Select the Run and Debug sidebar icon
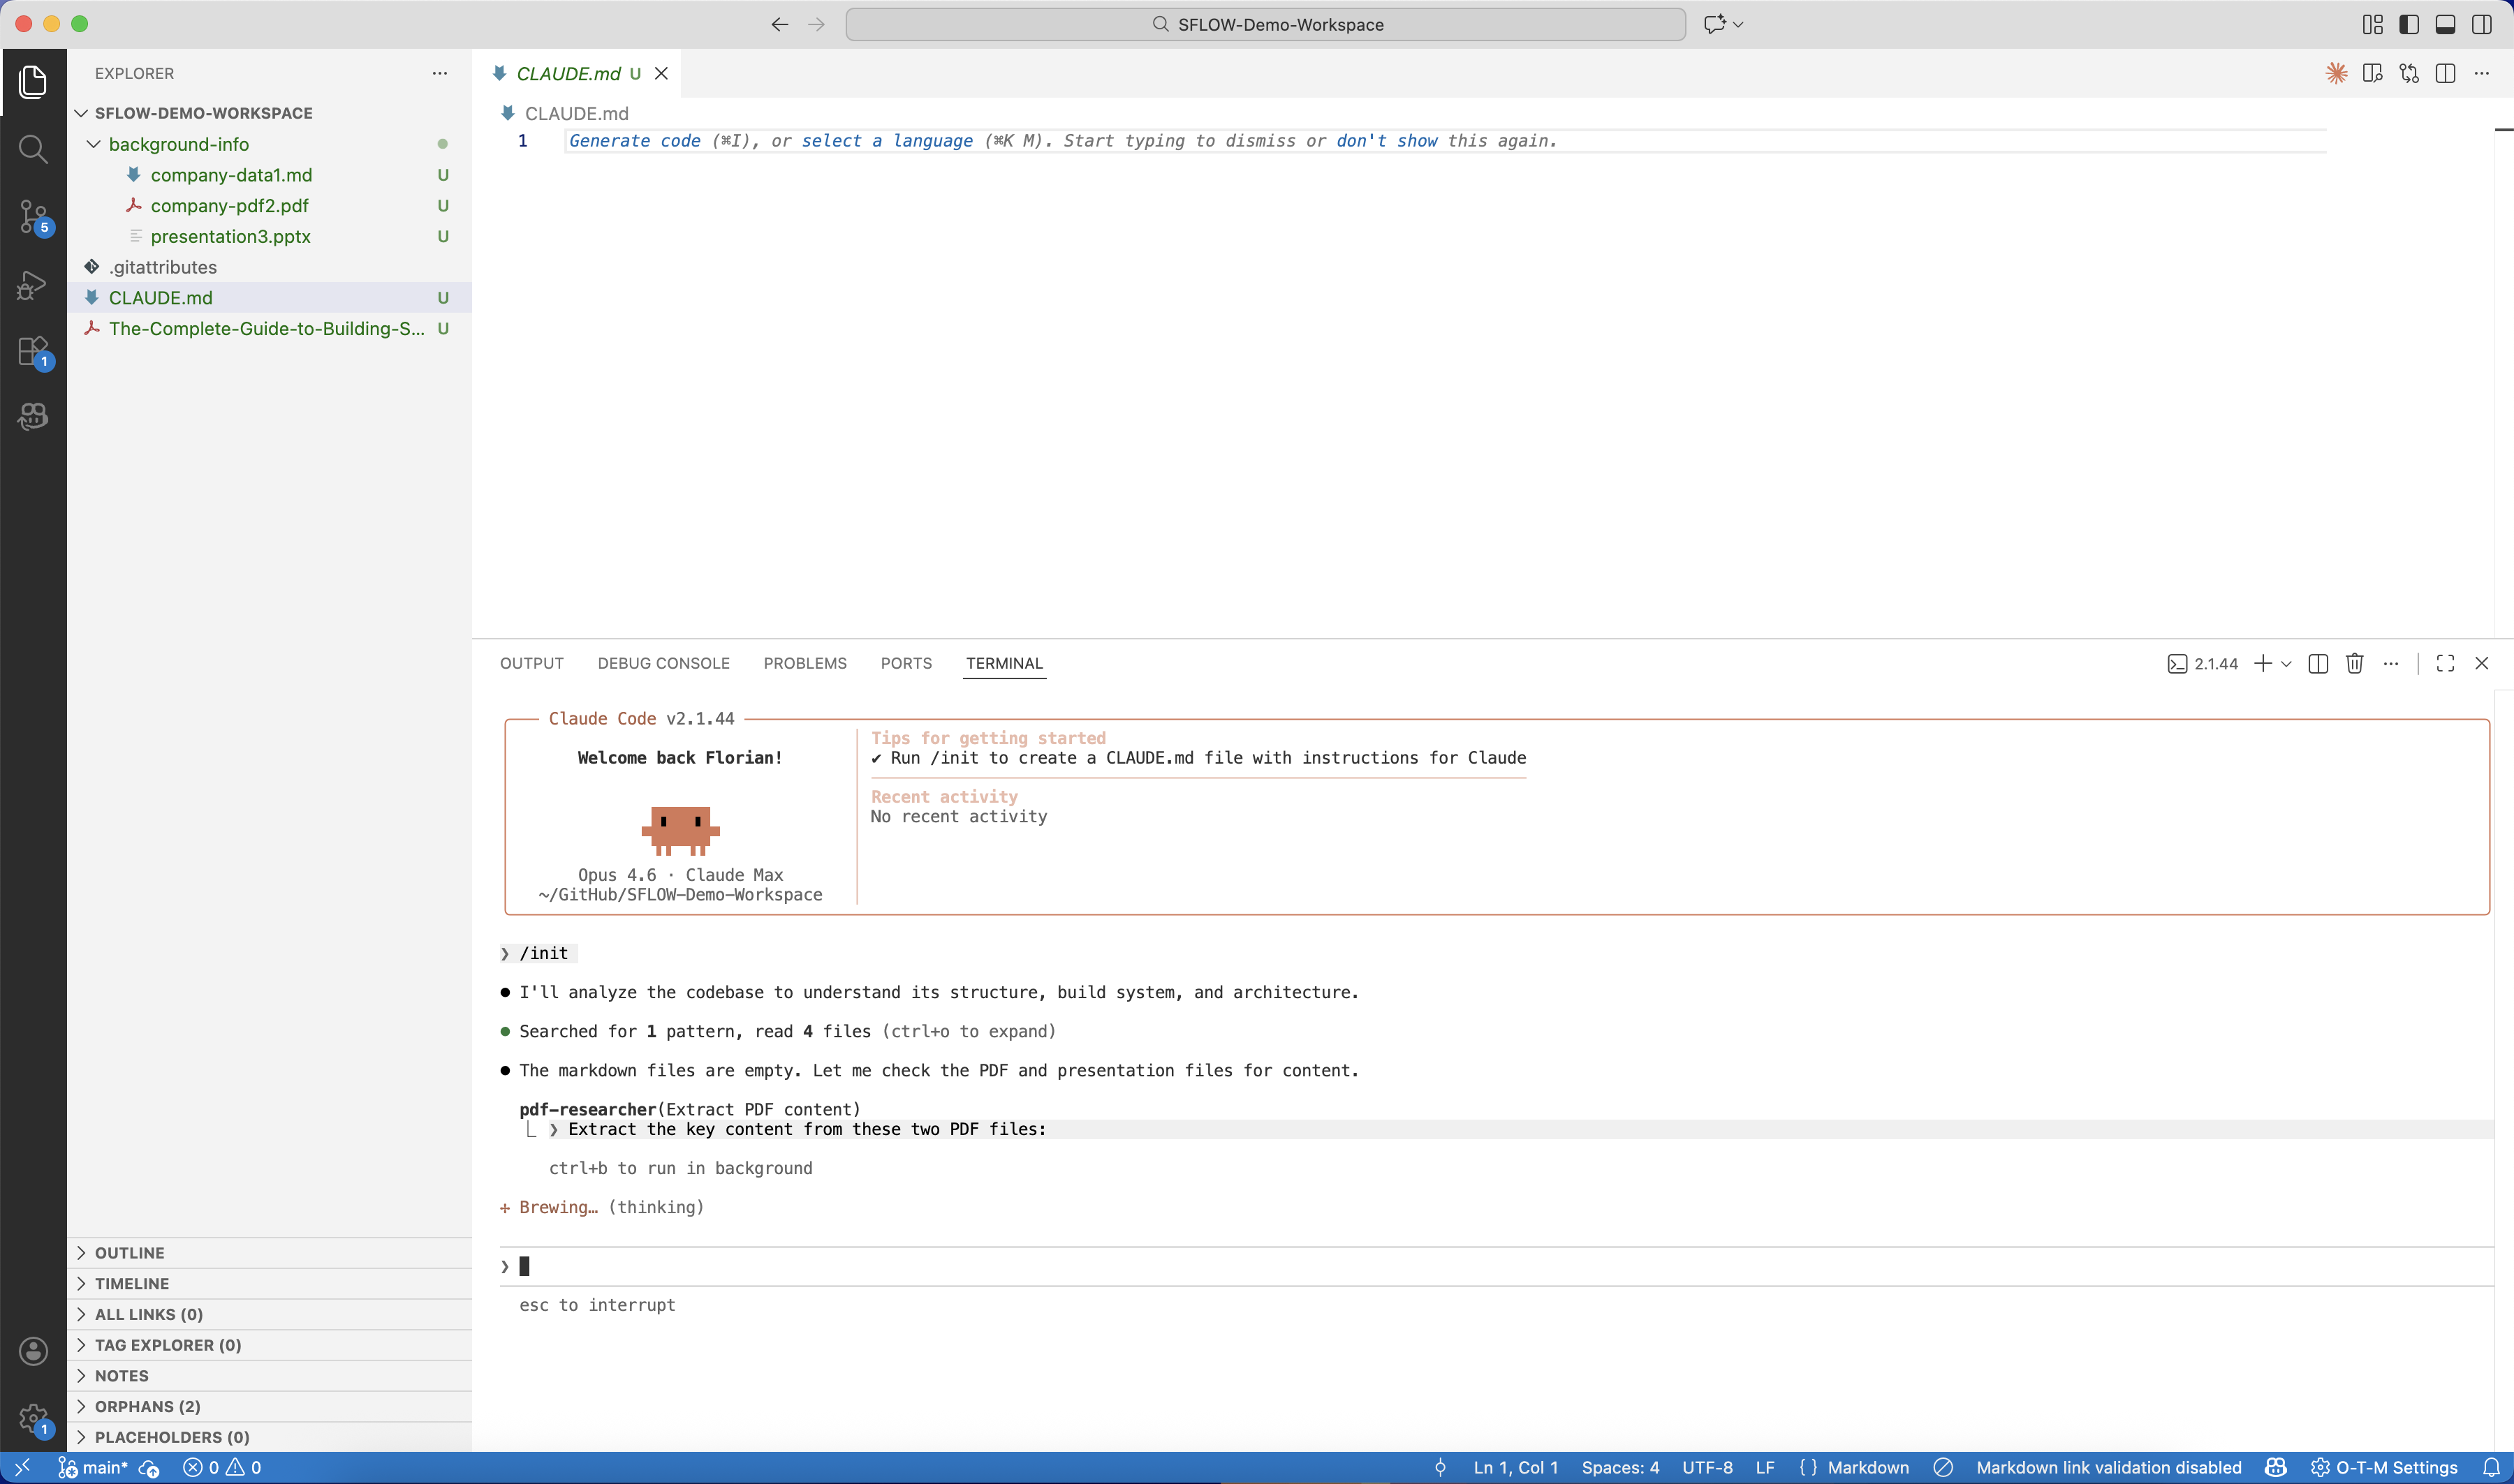This screenshot has width=2514, height=1484. point(33,285)
